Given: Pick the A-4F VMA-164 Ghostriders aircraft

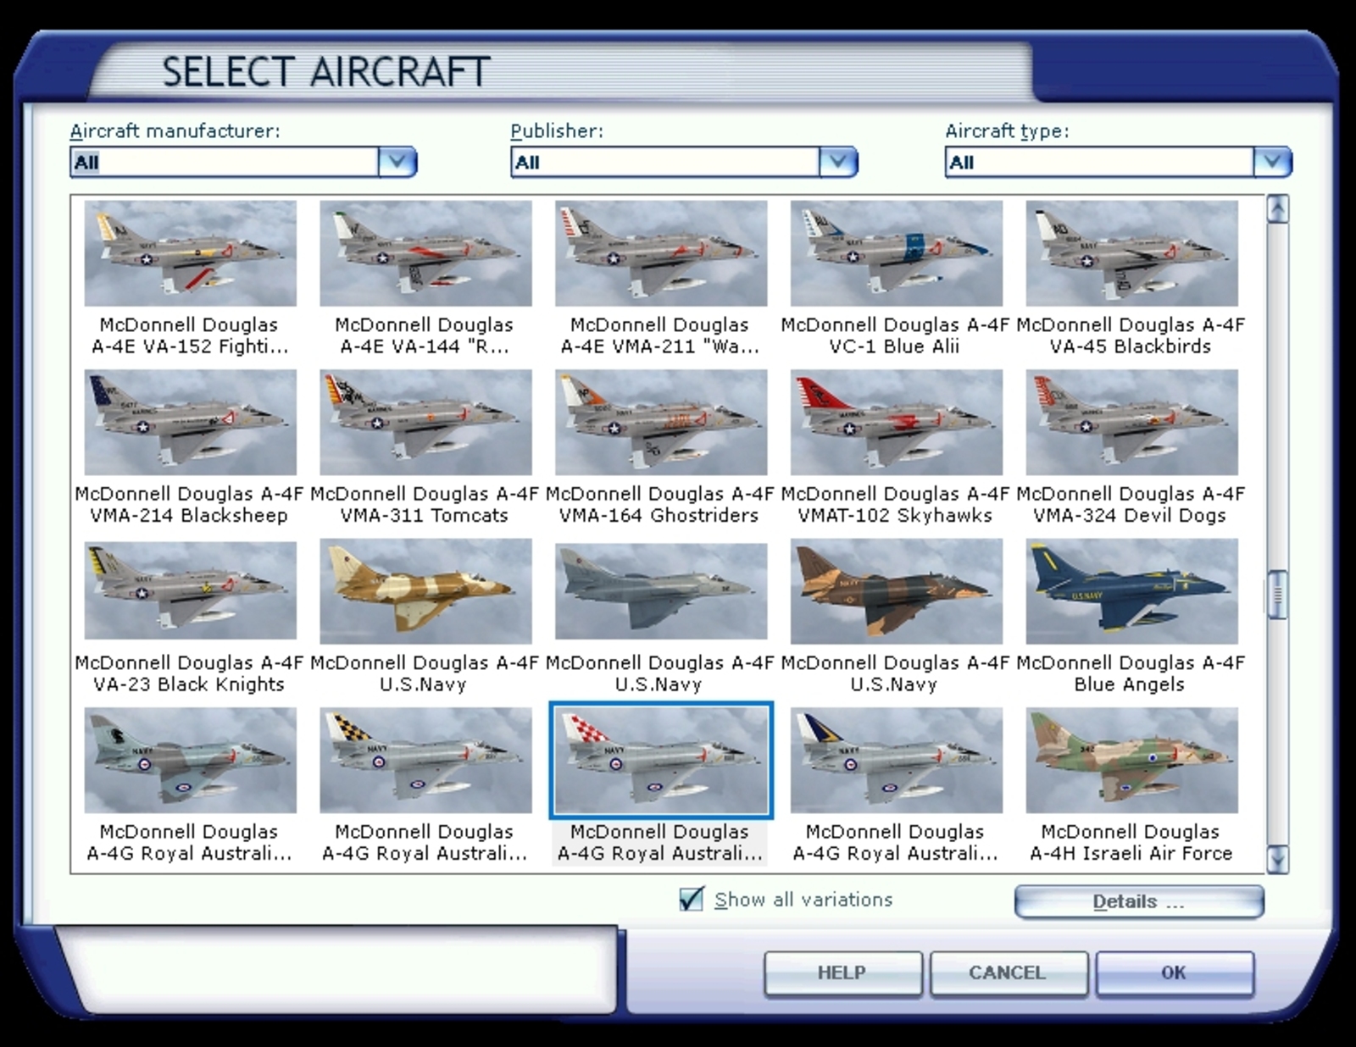Looking at the screenshot, I should point(661,422).
